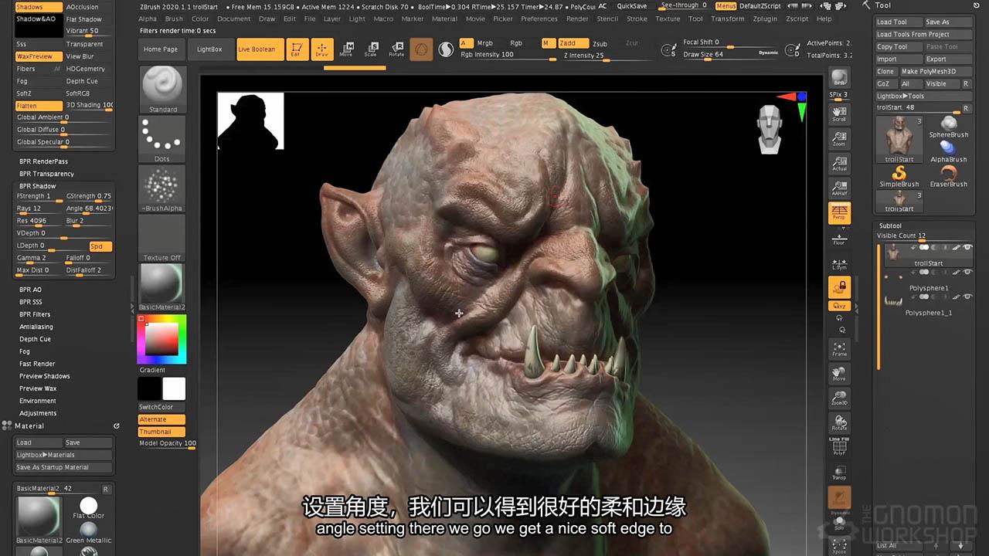Click the Standard brush thumbnail
This screenshot has height=556, width=989.
pyautogui.click(x=162, y=90)
